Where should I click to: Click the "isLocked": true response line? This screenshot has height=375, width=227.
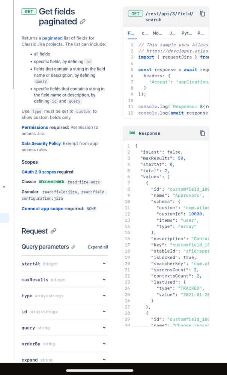[173, 258]
